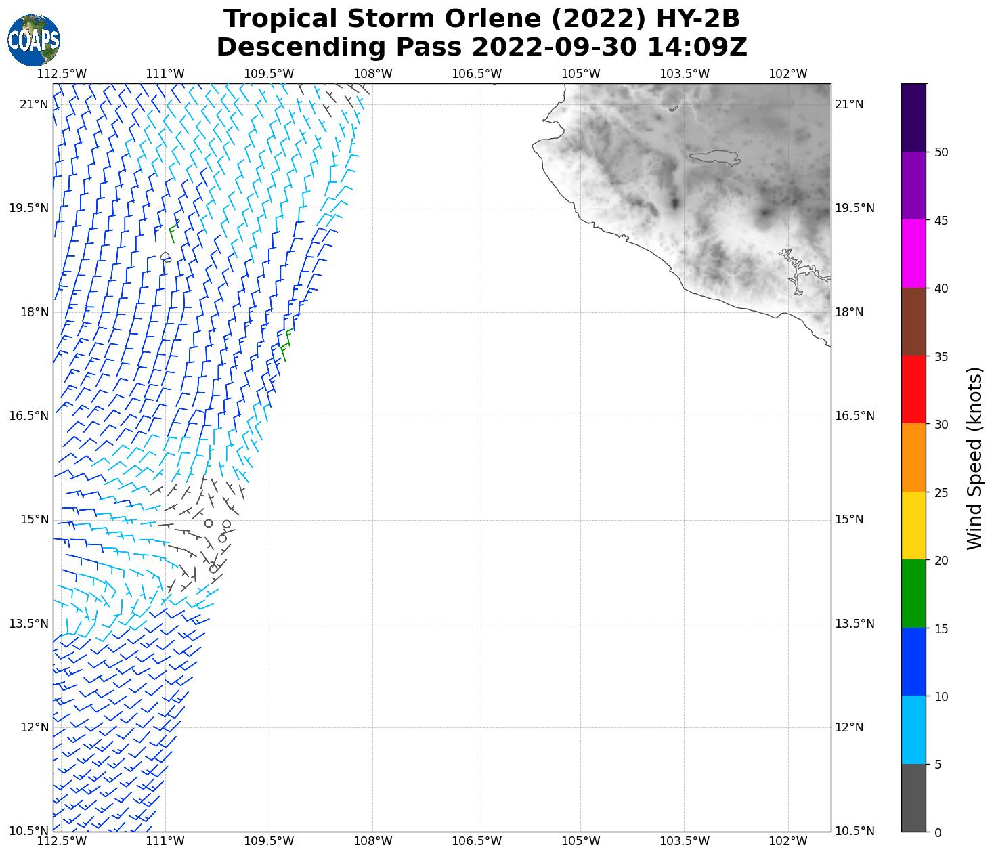Click the Tropical Storm Orlene title text
This screenshot has width=994, height=856.
point(481,19)
